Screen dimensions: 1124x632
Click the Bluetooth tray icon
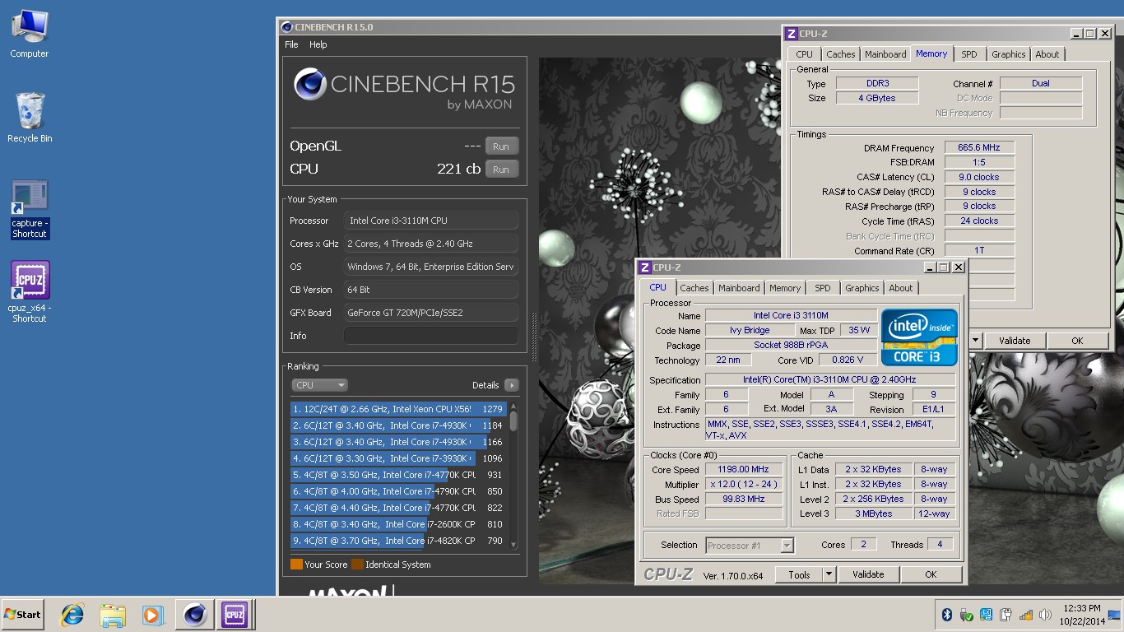947,615
